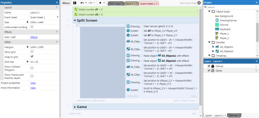Click the Effects link in Properties
Image resolution: width=259 pixels, height=118 pixels.
(34, 37)
